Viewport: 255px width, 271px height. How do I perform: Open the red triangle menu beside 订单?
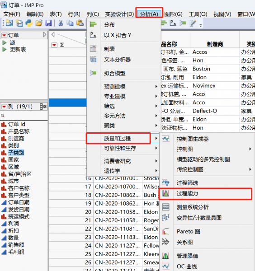coord(4,35)
